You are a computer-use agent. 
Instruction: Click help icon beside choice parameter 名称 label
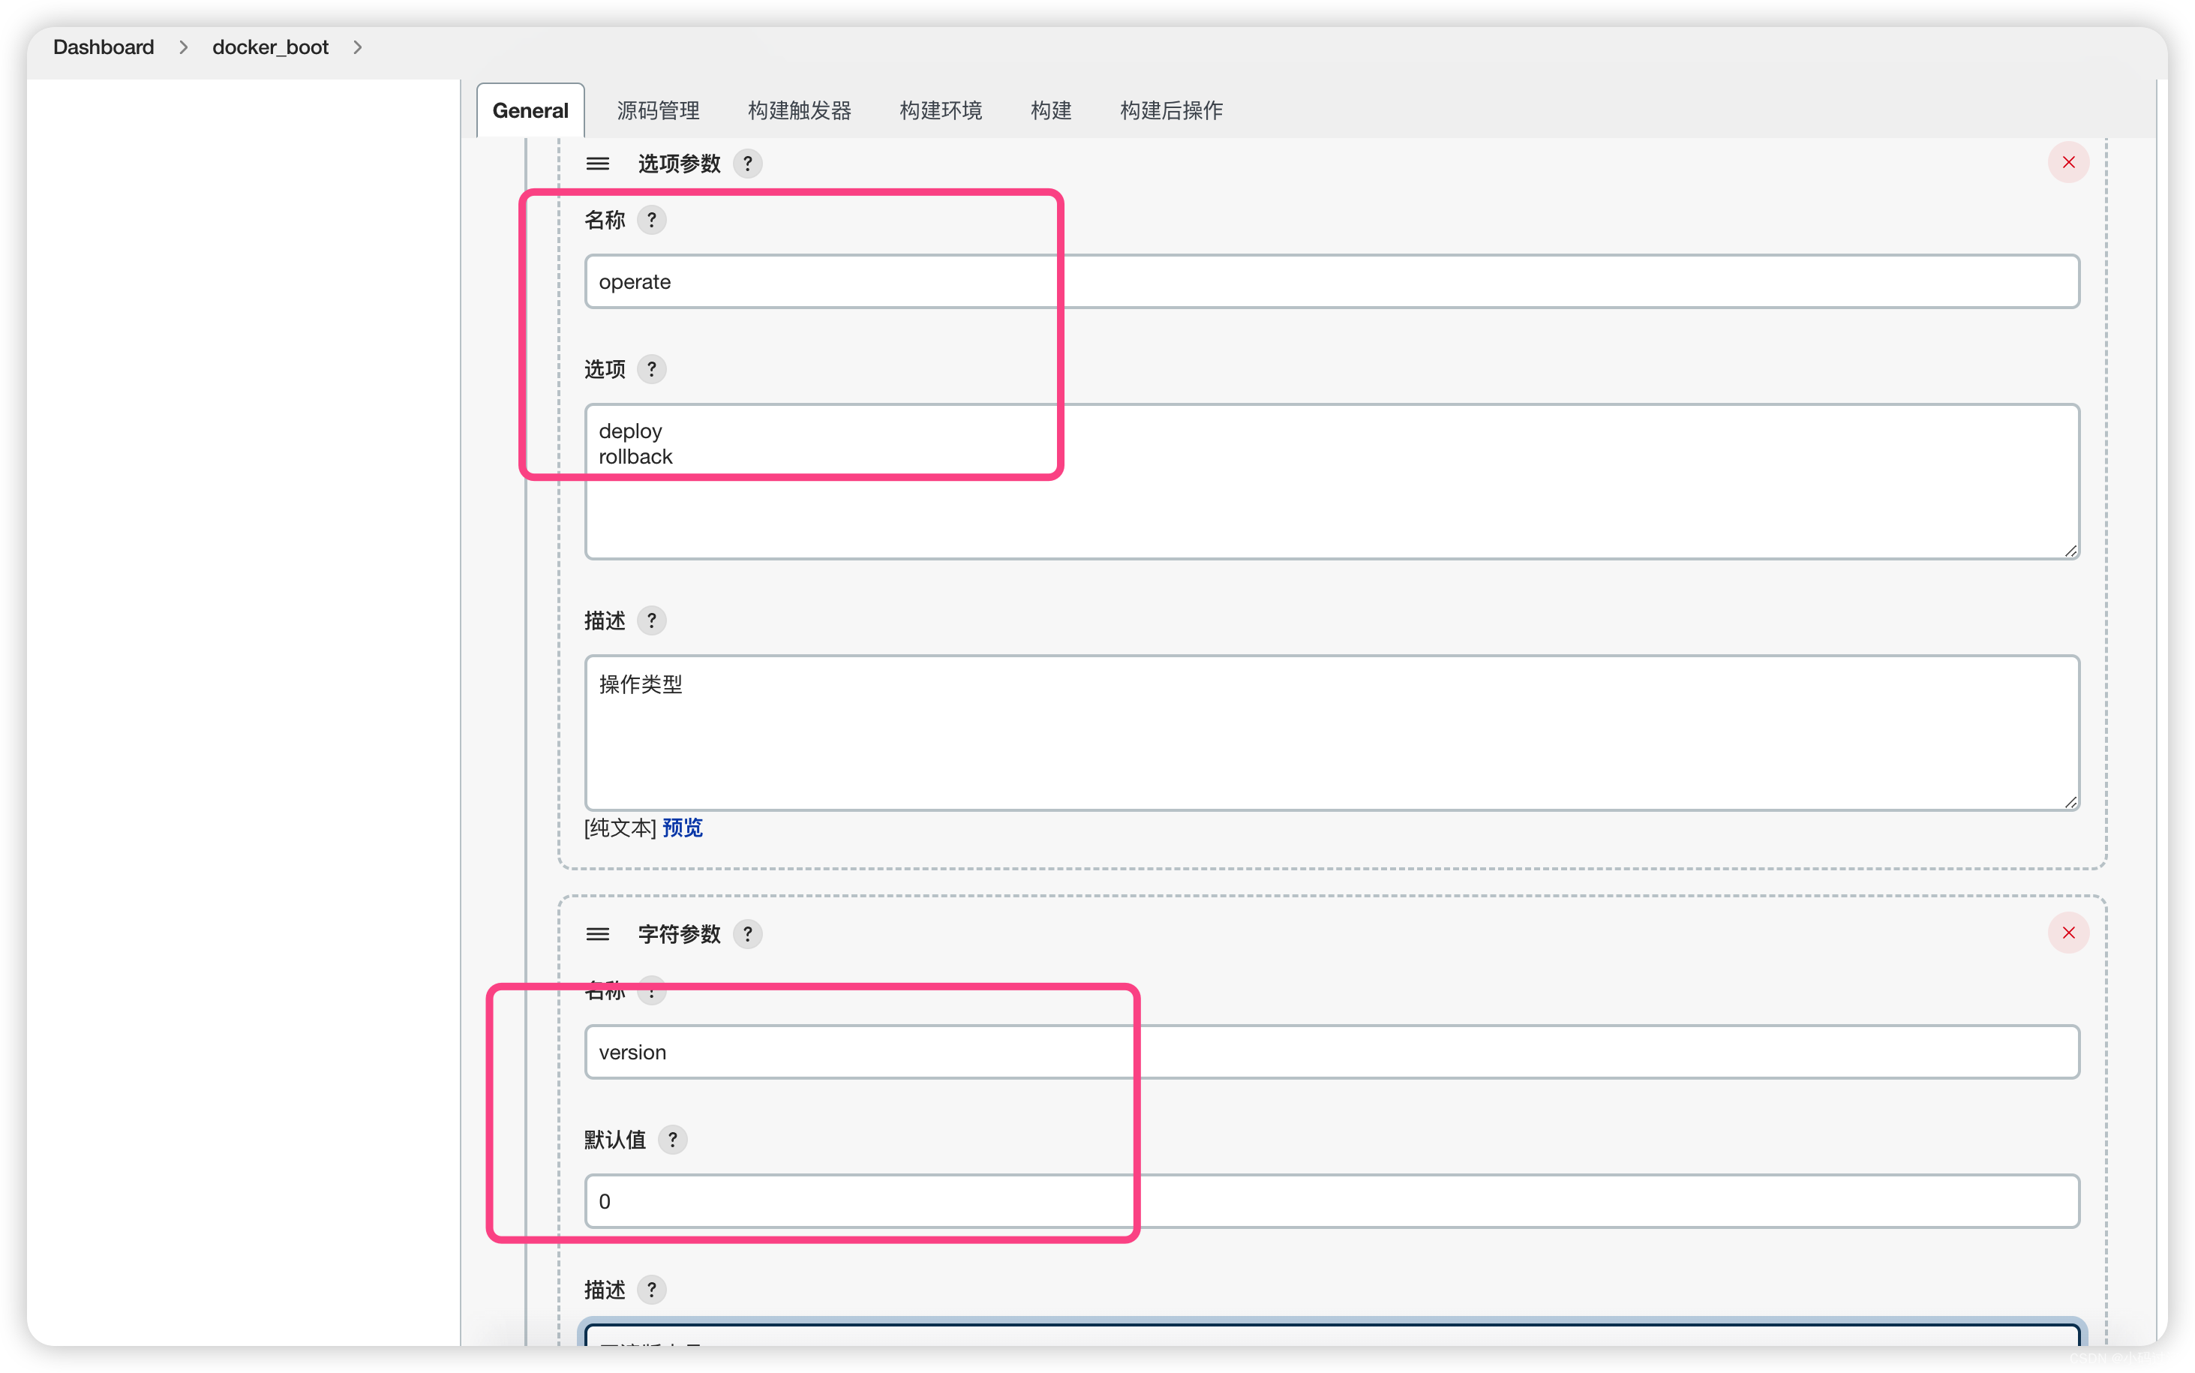[651, 220]
